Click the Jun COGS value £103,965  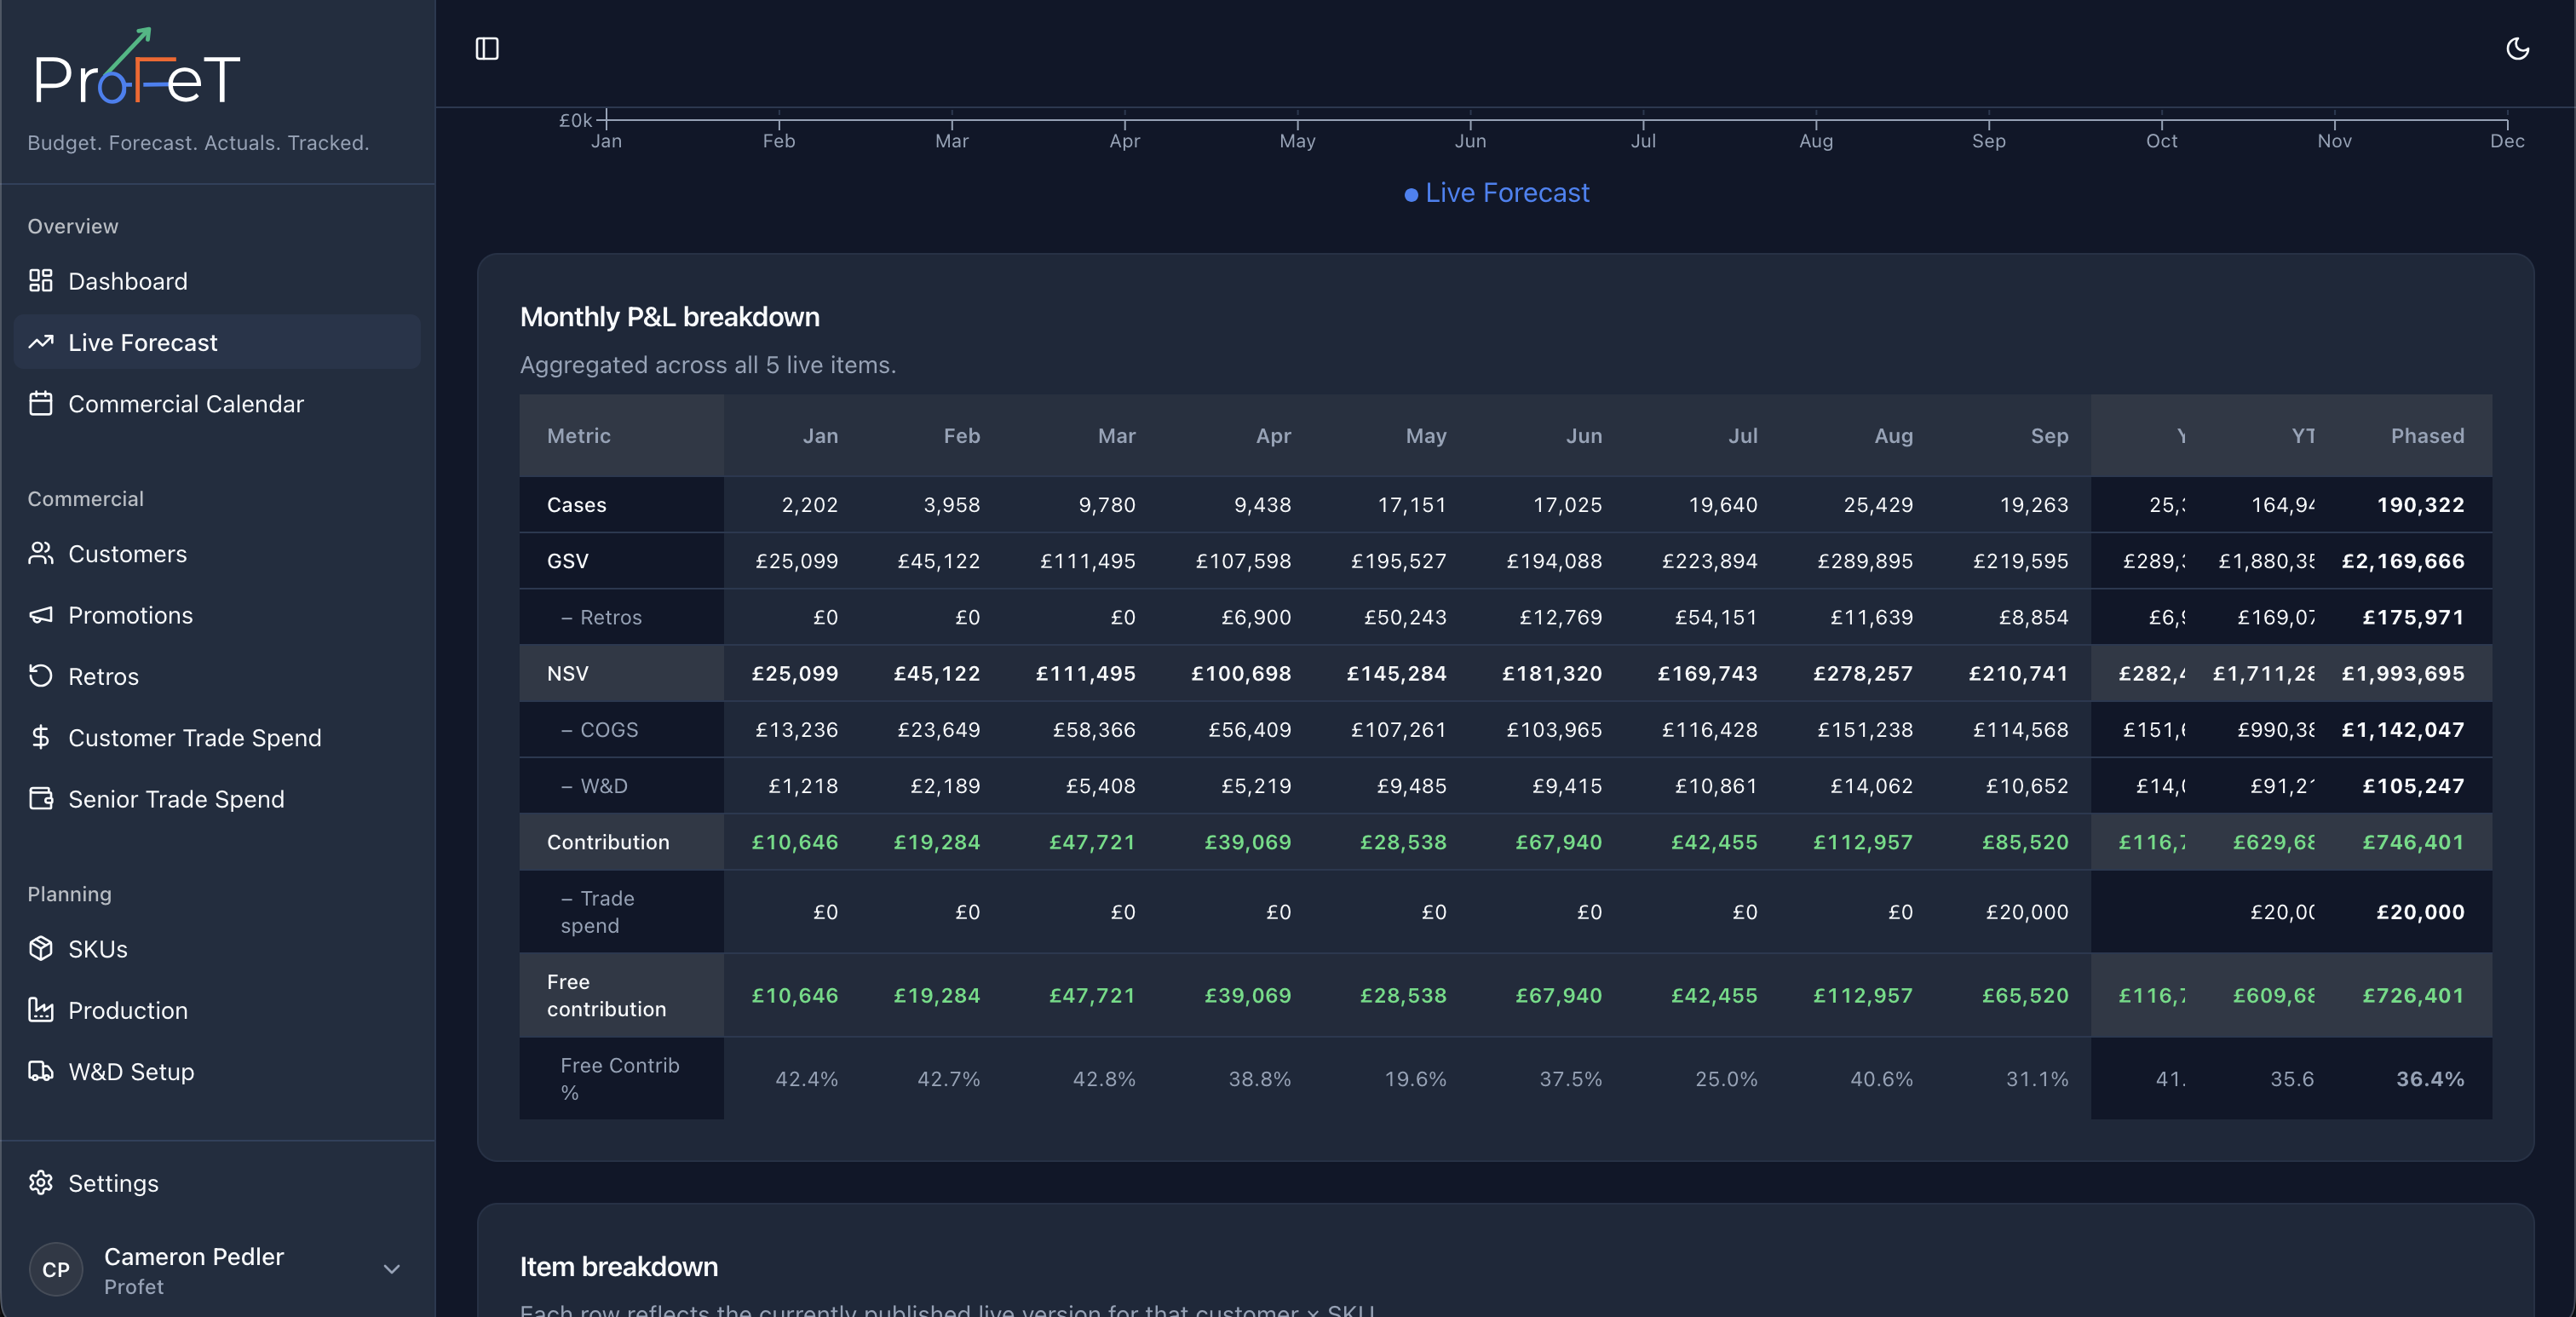[1554, 729]
